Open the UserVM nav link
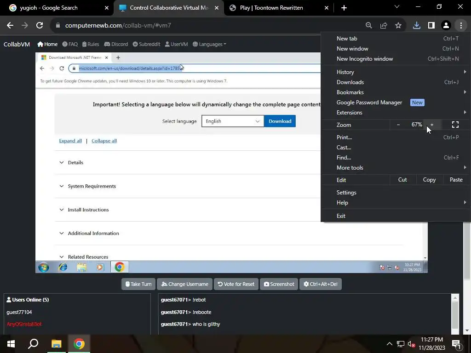 (176, 45)
